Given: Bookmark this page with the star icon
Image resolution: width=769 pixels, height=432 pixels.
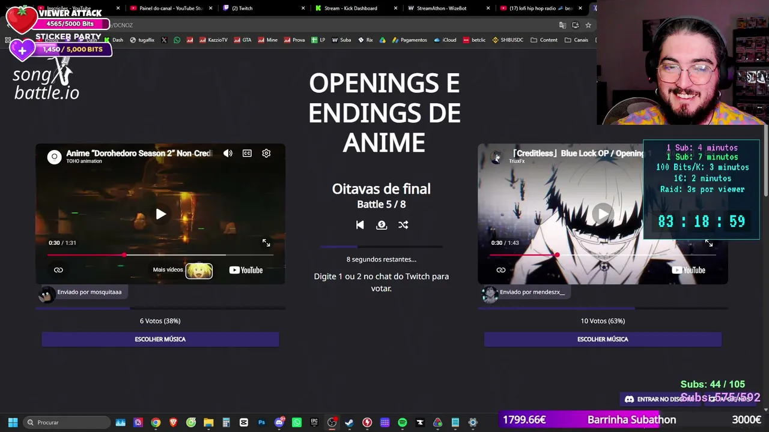Looking at the screenshot, I should point(588,25).
